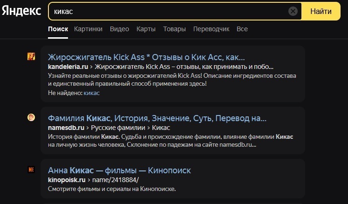Image resolution: width=348 pixels, height=204 pixels.
Task: Click the Яндекс logo
Action: tap(21, 11)
